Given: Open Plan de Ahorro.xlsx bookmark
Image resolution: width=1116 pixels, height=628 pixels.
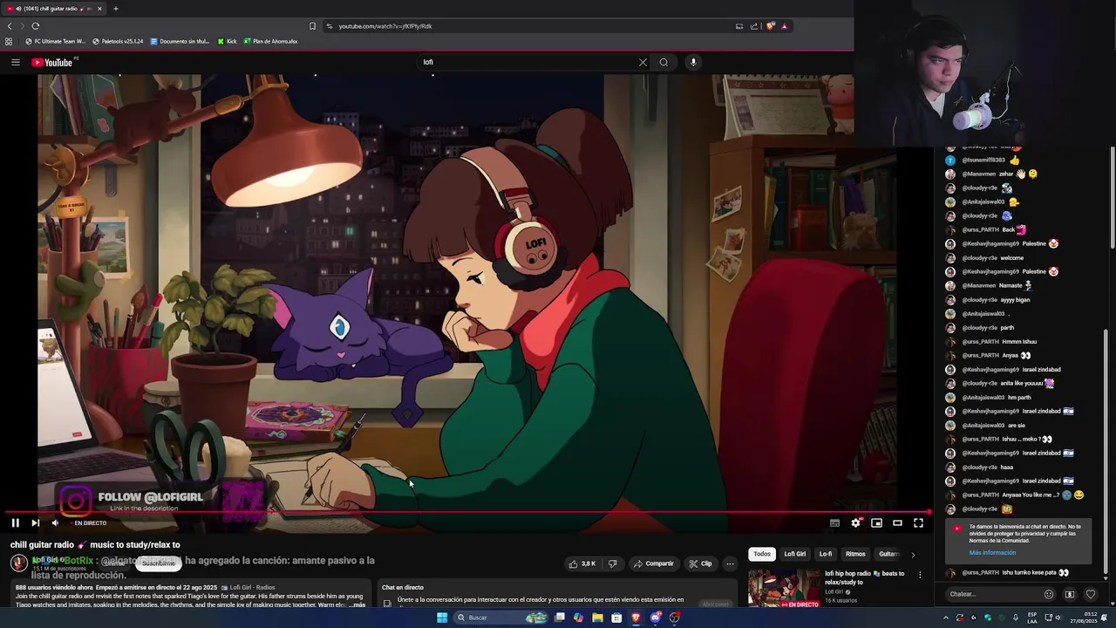Looking at the screenshot, I should 270,41.
